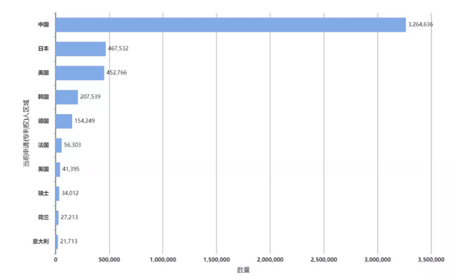Click the 意大利 bar
452x279 pixels.
click(57, 241)
